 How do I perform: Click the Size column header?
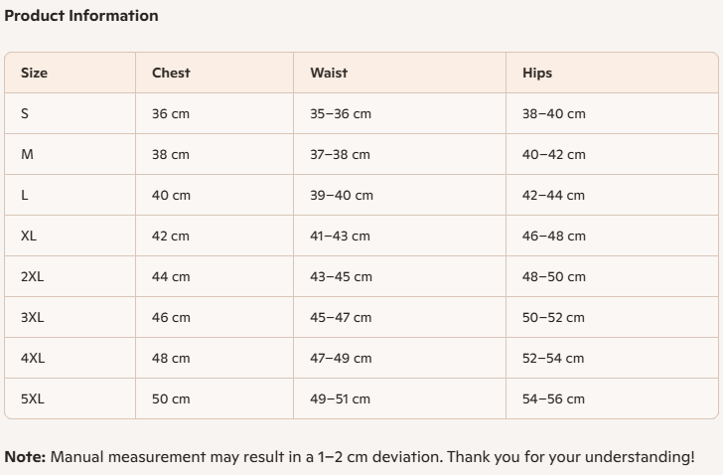pyautogui.click(x=34, y=73)
